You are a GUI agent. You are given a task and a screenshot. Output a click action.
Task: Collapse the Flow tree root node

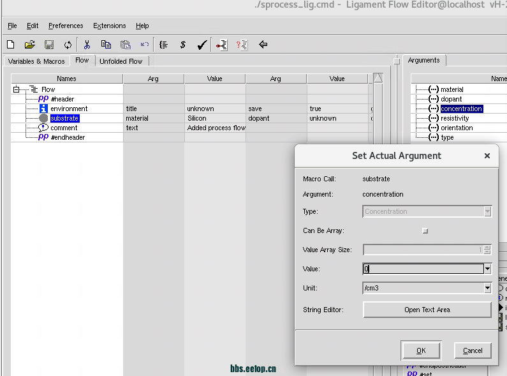16,89
